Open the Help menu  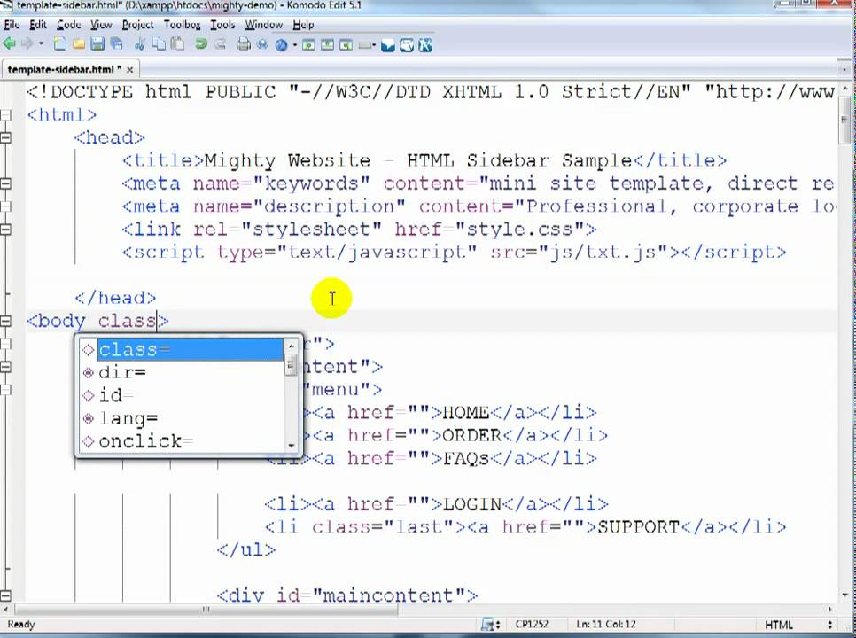303,25
